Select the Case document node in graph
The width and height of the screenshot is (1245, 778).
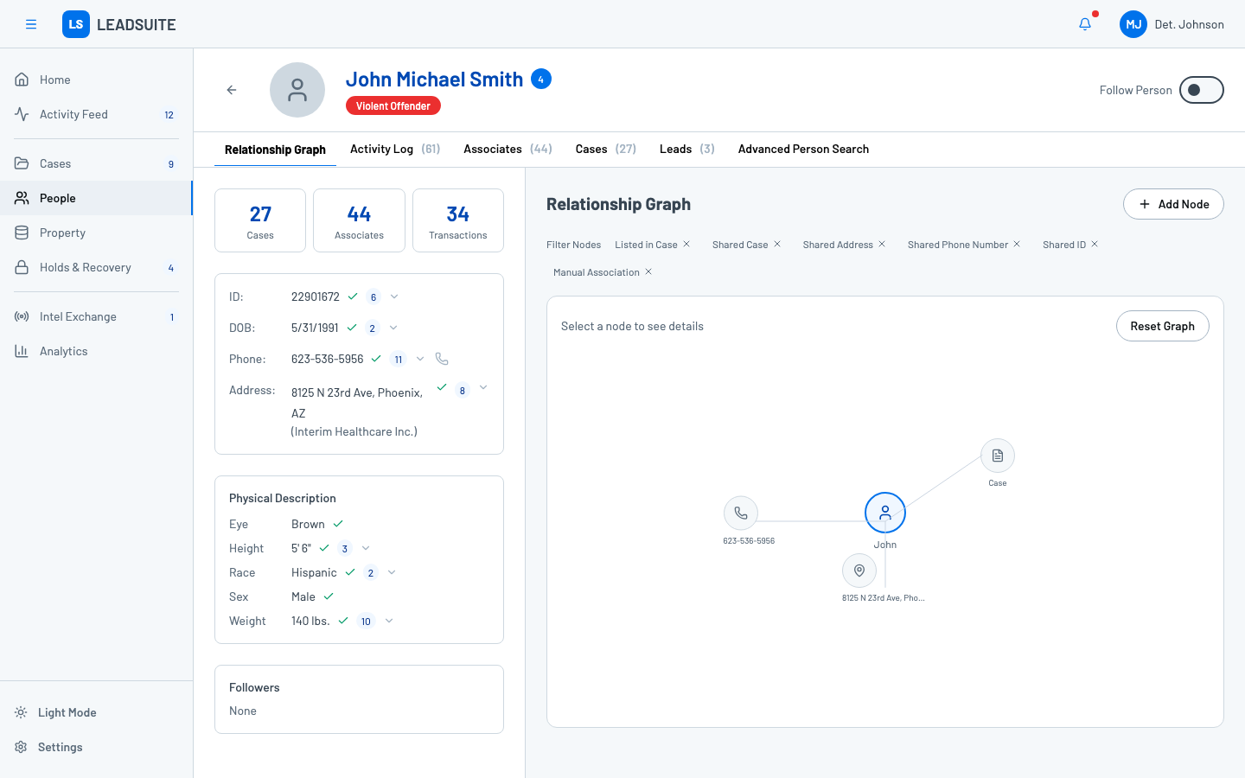(997, 456)
